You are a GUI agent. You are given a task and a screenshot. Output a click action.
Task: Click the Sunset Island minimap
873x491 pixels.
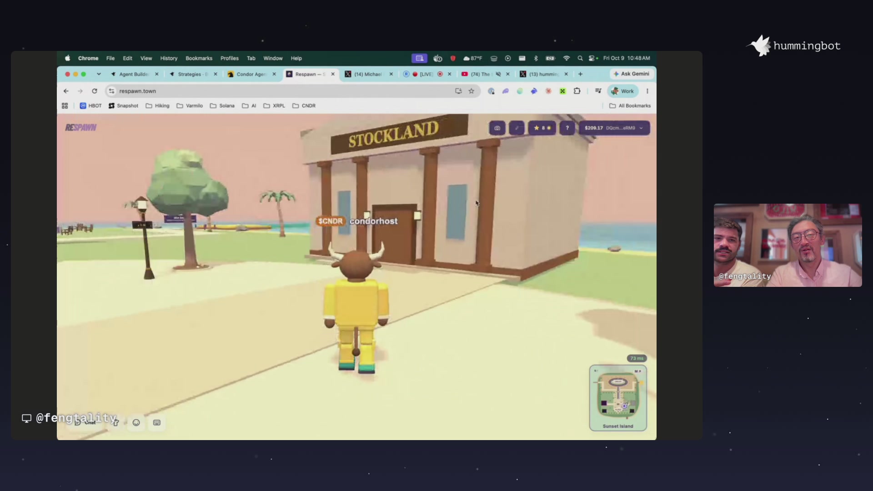[x=618, y=398]
